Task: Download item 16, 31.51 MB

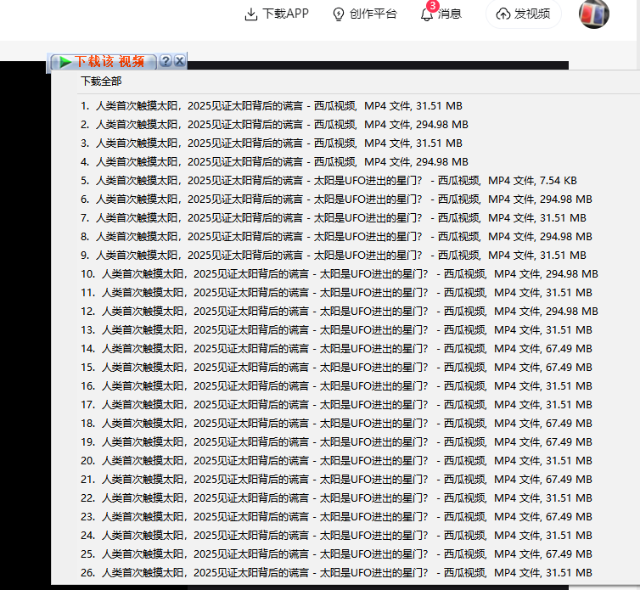Action: click(x=336, y=386)
